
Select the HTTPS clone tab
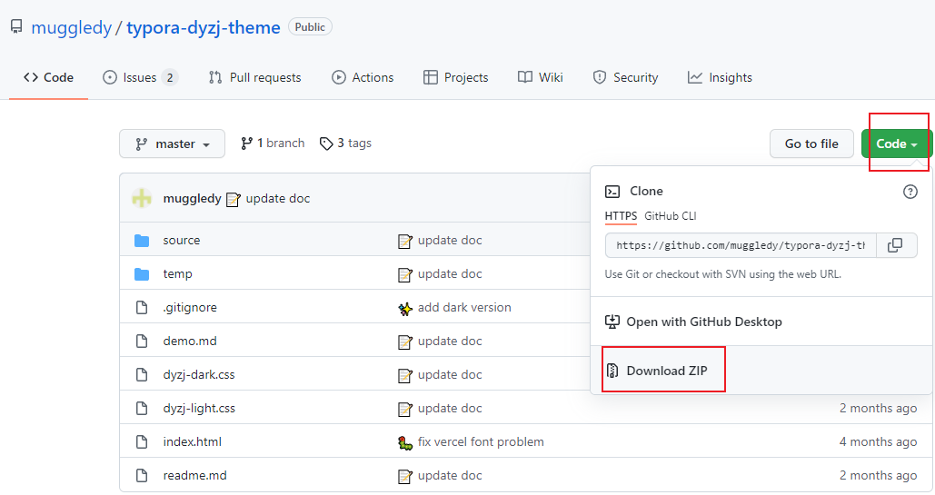[x=621, y=216]
